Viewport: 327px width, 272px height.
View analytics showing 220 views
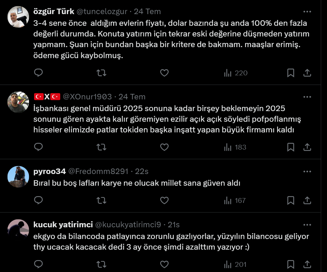pos(236,73)
